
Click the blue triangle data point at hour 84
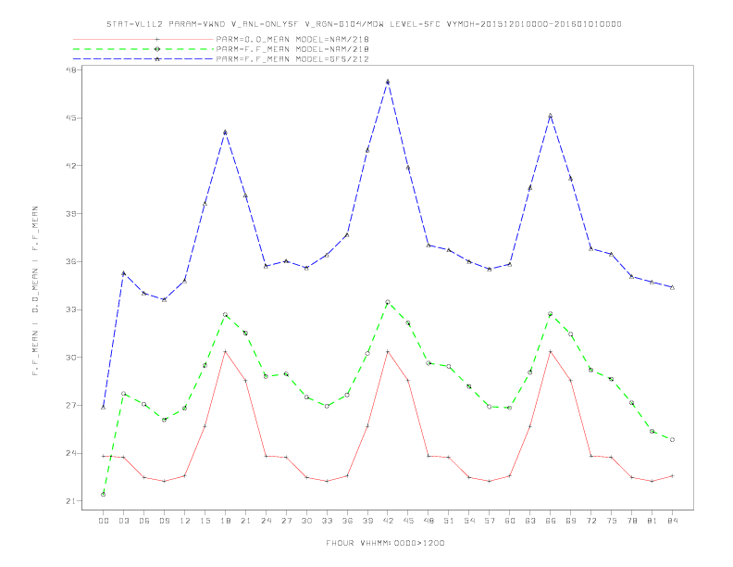pyautogui.click(x=672, y=287)
